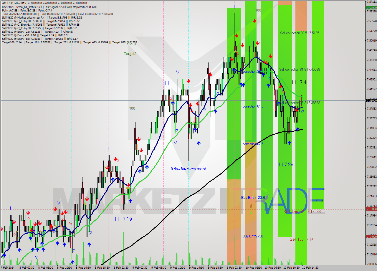Click the red 7.19068 price tag
Screen dimensions: 377x271
[x=371, y=209]
